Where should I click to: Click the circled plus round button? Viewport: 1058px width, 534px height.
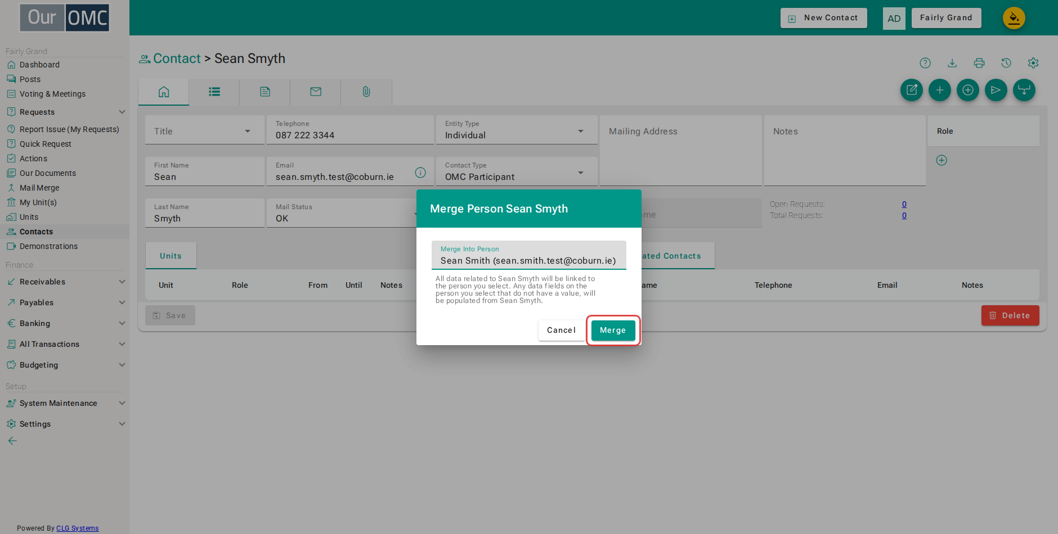[x=968, y=90]
